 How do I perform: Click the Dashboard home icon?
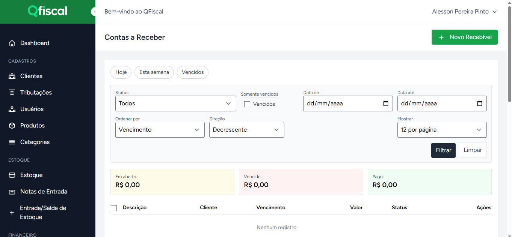(x=12, y=43)
